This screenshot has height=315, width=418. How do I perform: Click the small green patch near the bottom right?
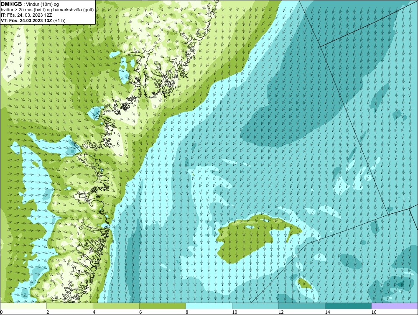304,283
